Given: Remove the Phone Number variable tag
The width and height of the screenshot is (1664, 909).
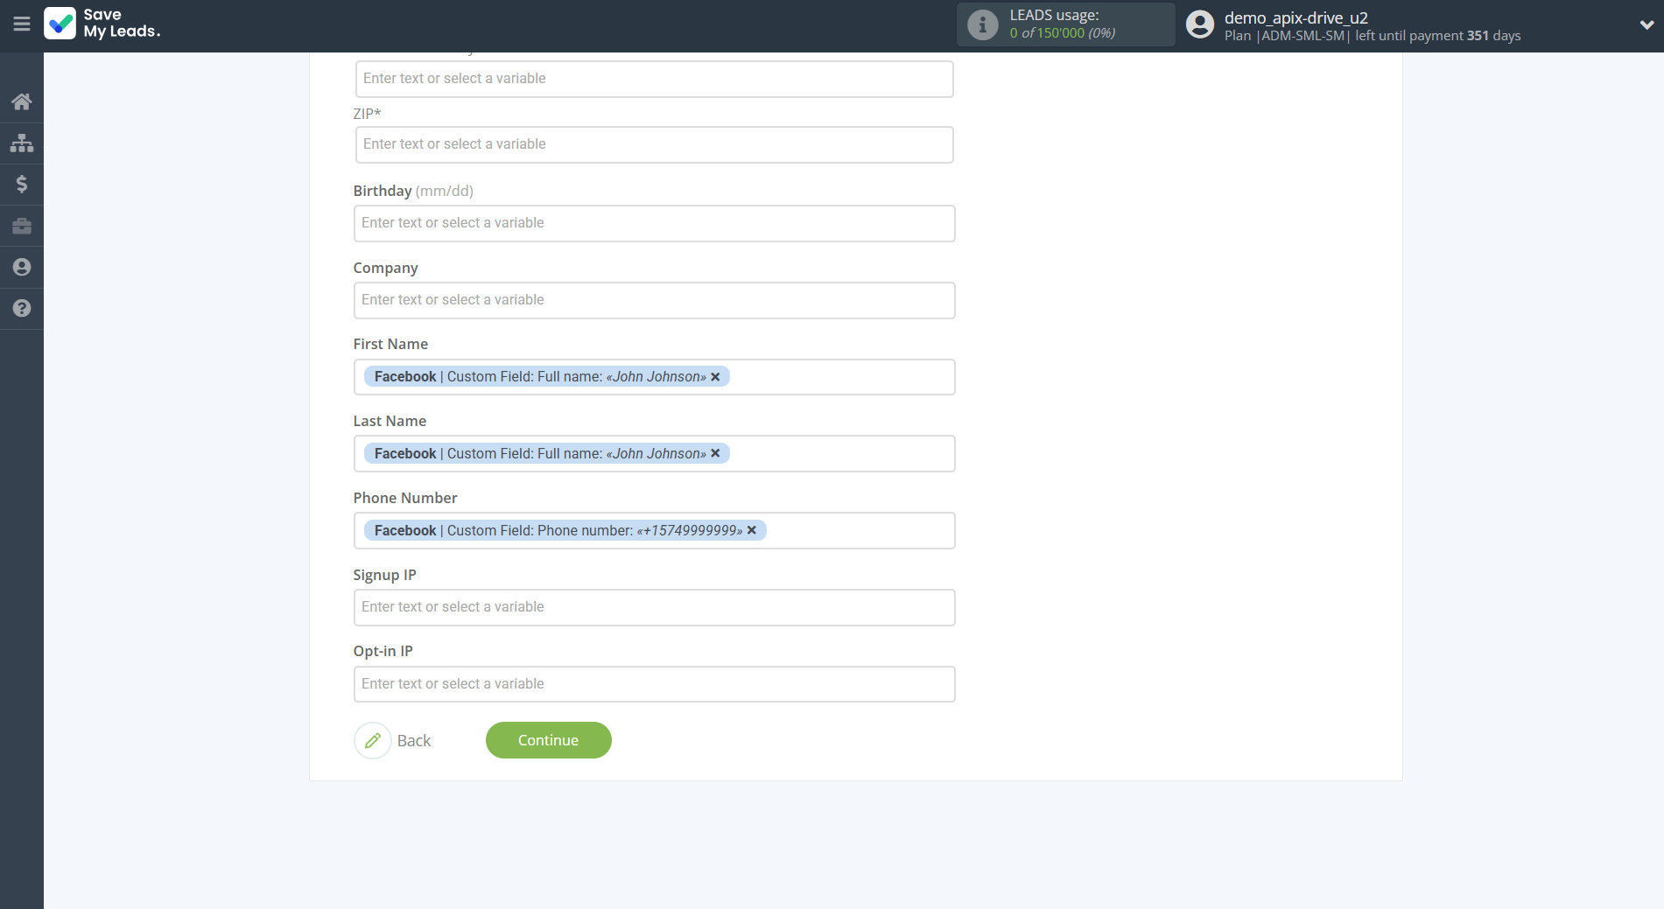Looking at the screenshot, I should pyautogui.click(x=751, y=530).
